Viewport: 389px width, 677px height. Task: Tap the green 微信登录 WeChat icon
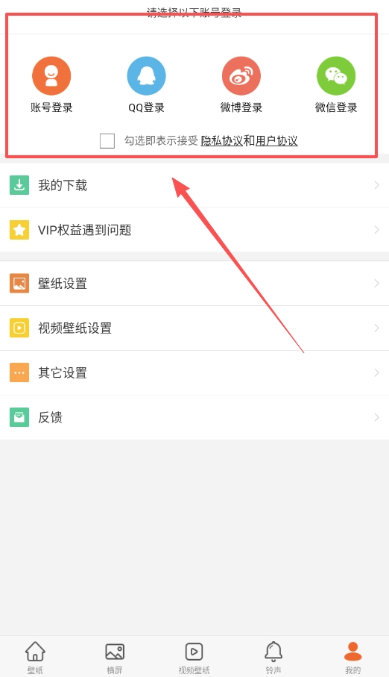(x=336, y=76)
